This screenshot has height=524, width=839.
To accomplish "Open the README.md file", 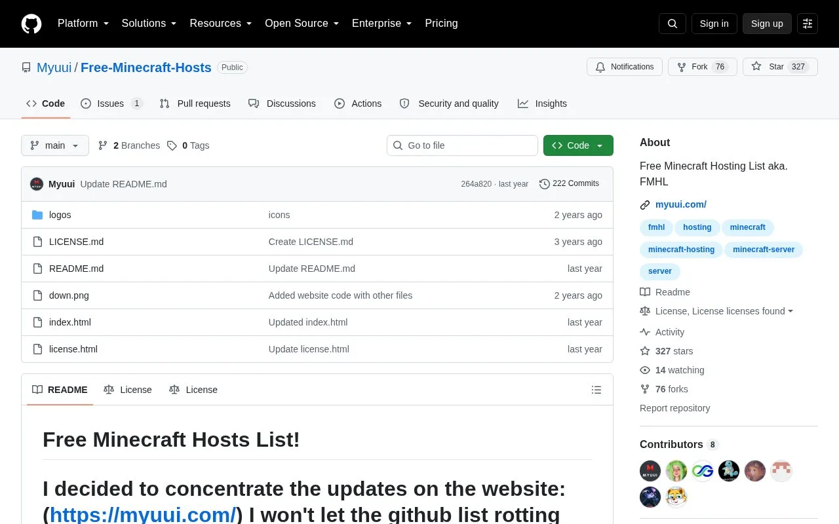I will pyautogui.click(x=76, y=269).
